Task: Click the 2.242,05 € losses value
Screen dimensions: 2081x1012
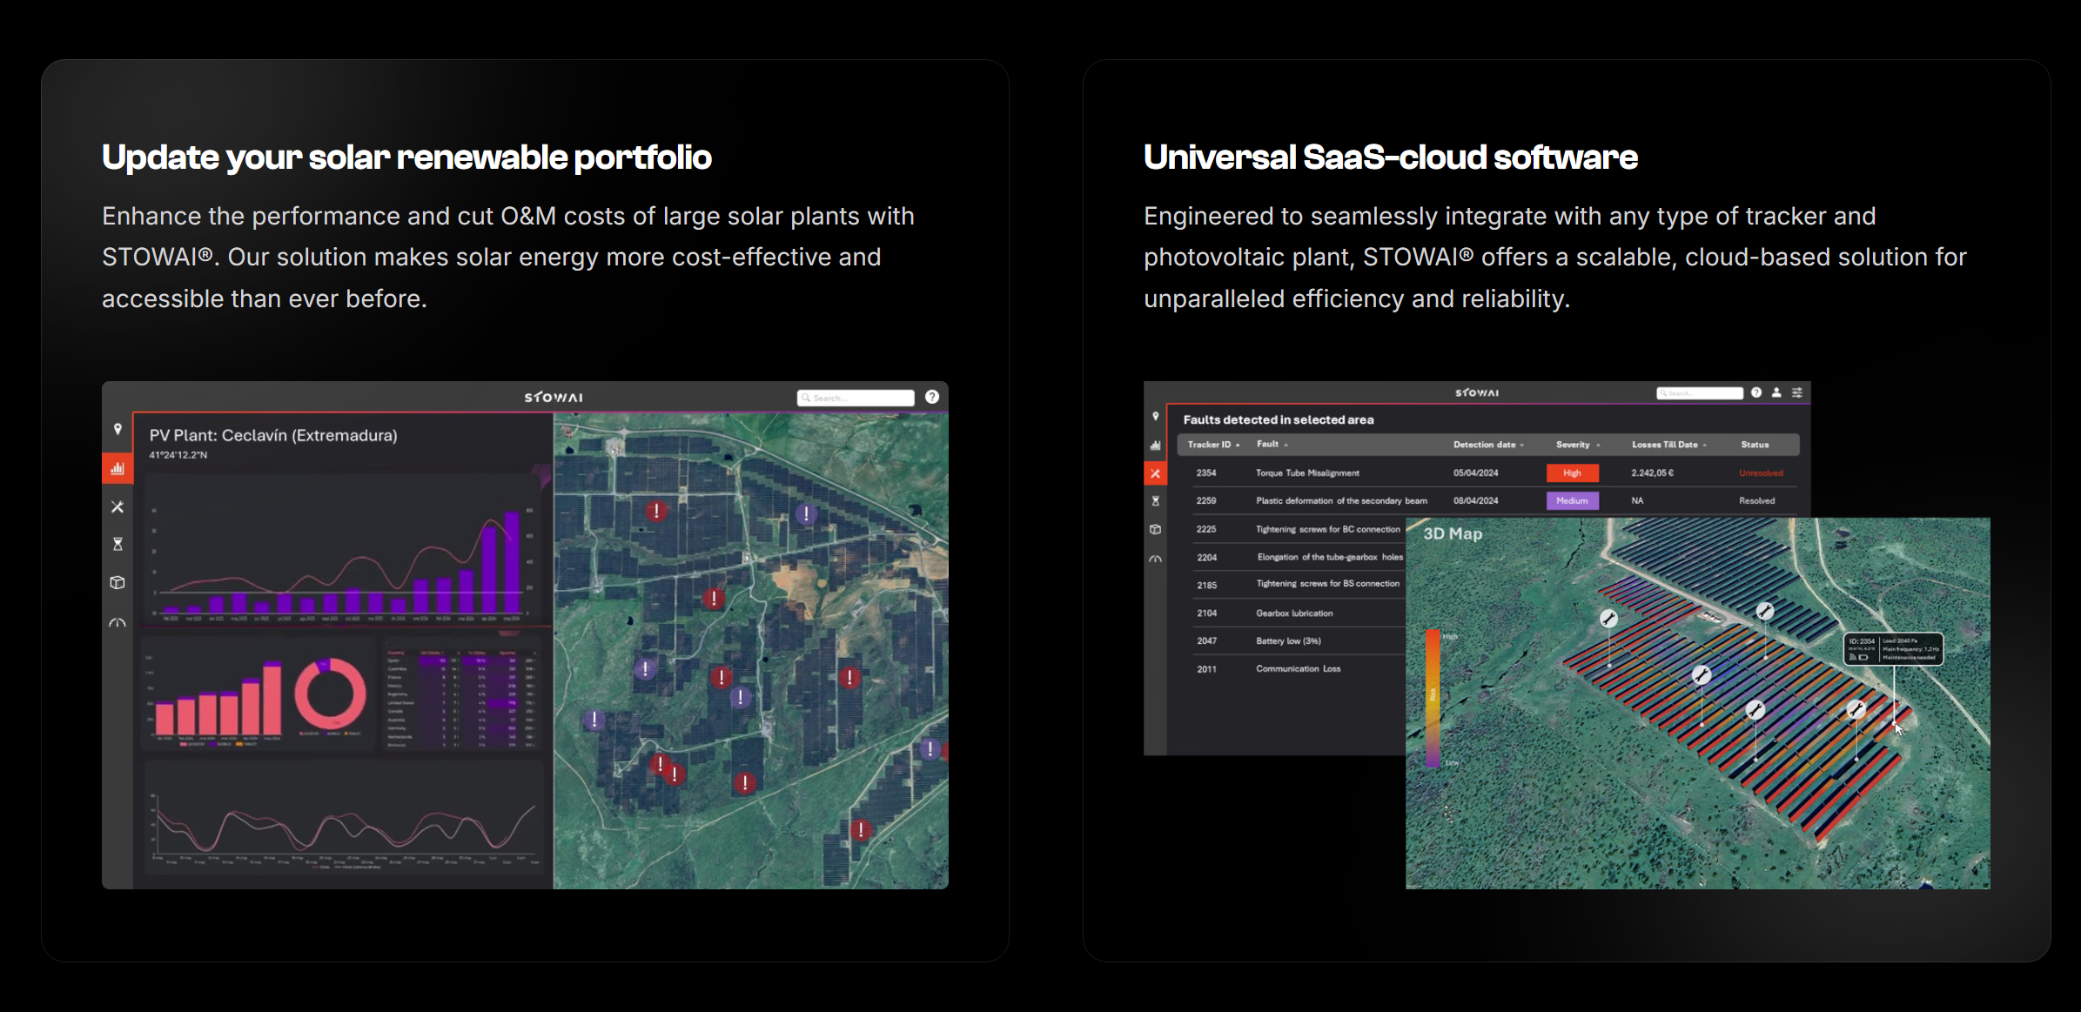Action: click(1652, 473)
